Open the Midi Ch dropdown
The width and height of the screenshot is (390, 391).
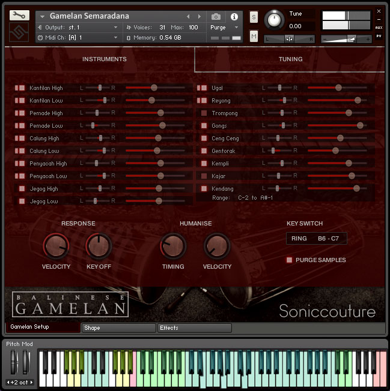[x=78, y=38]
